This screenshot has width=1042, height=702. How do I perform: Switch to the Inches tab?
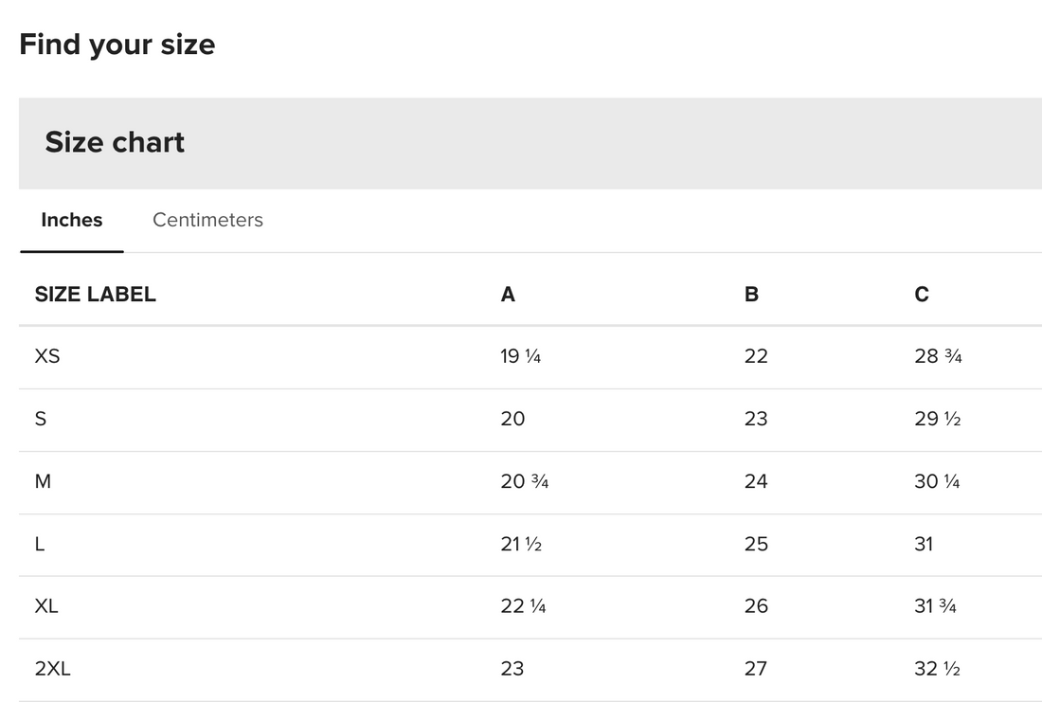click(71, 220)
